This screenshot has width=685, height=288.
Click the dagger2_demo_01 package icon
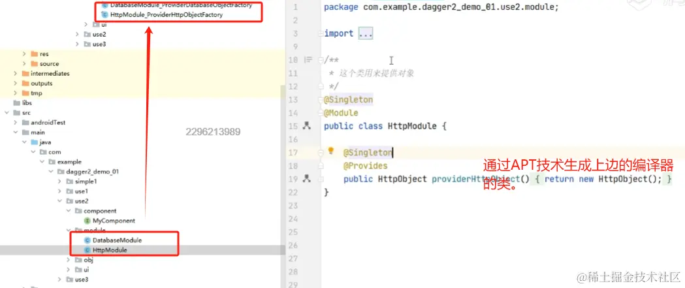point(61,172)
